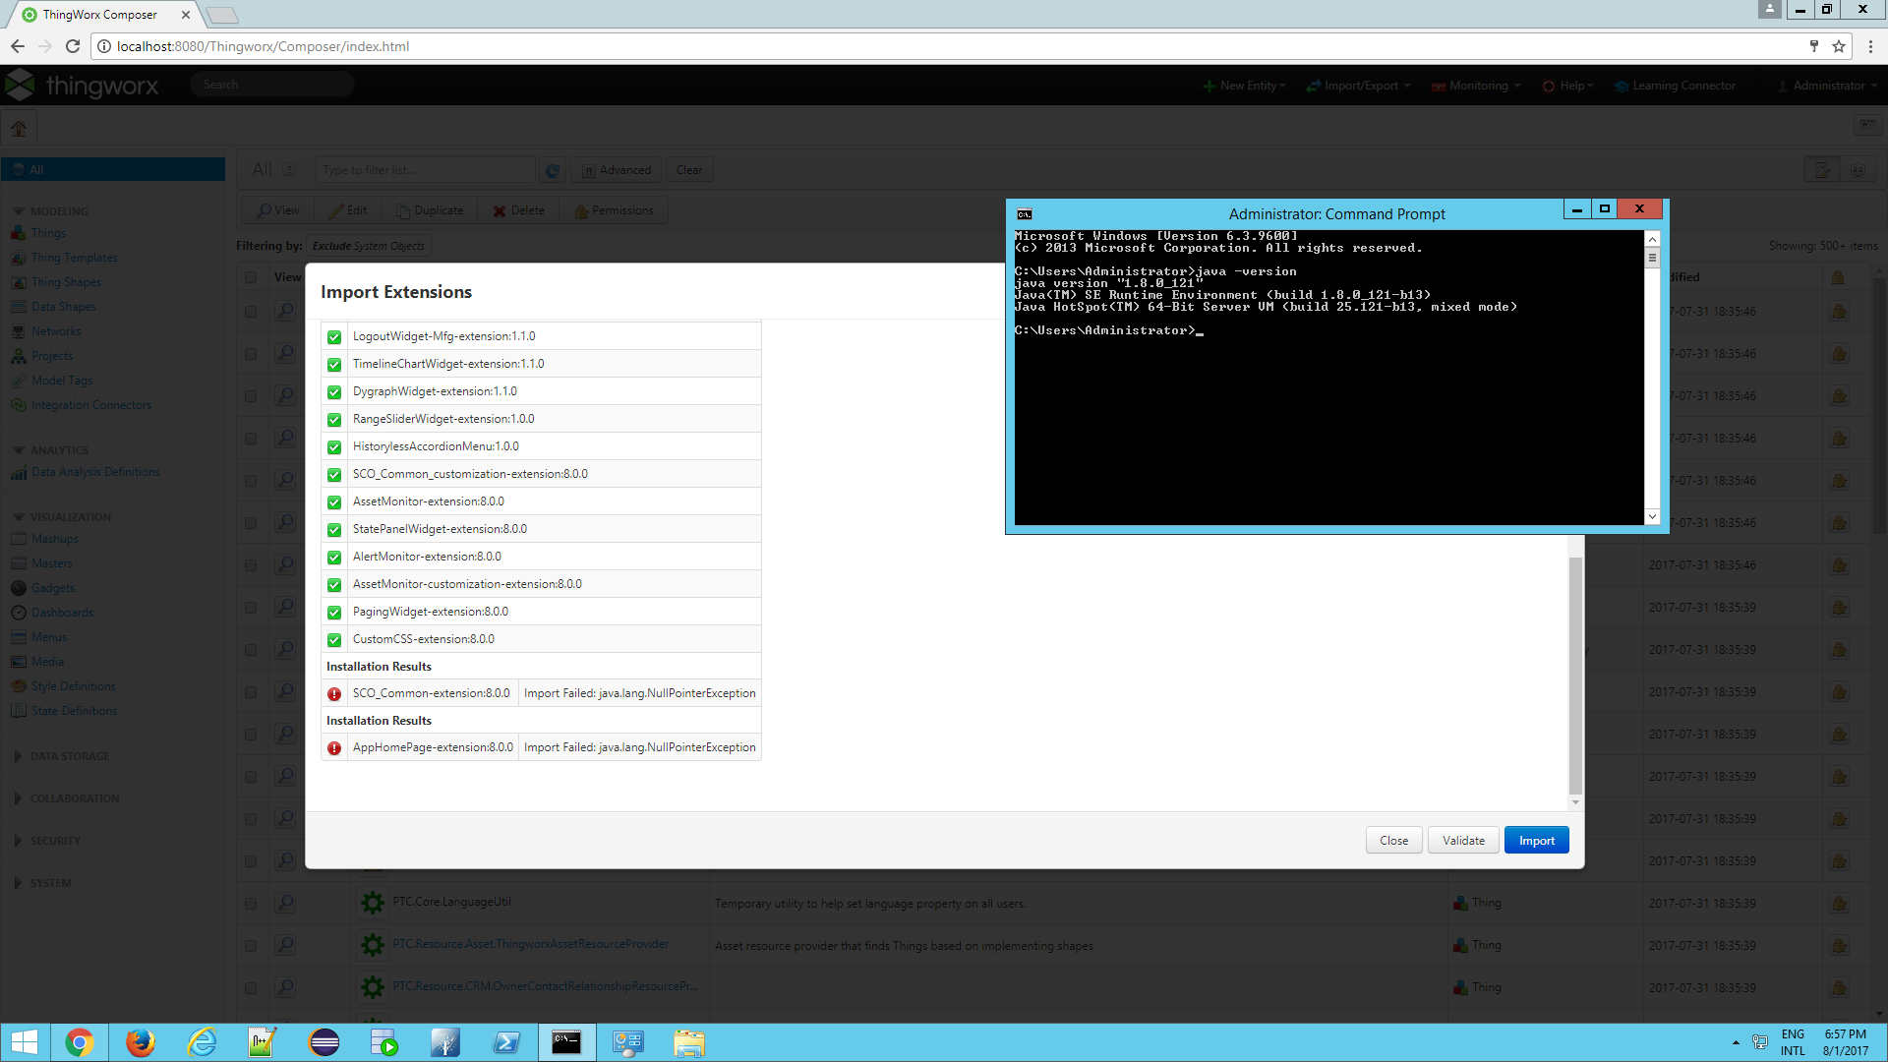Open the New Entity dropdown
The height and width of the screenshot is (1062, 1888).
pos(1245,86)
